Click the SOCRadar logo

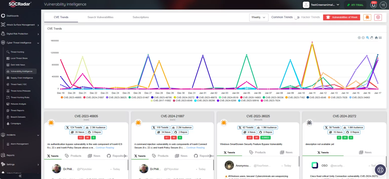point(20,4)
